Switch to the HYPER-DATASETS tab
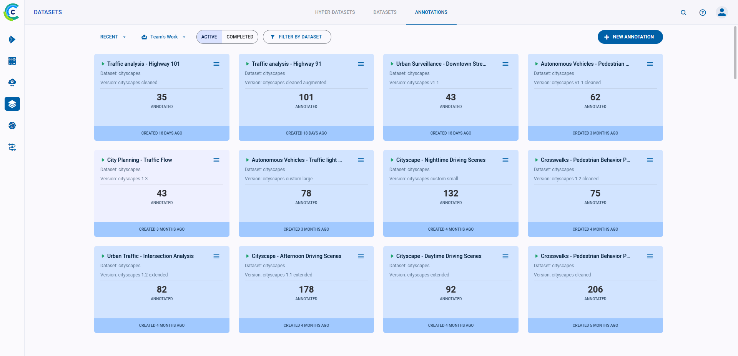 click(x=335, y=12)
